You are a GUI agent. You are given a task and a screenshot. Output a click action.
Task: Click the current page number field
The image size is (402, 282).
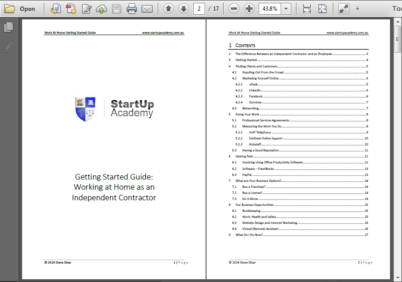click(199, 9)
